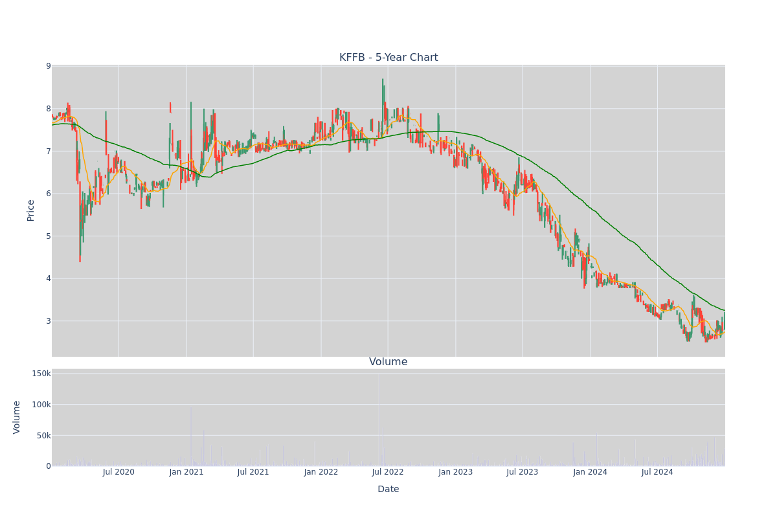Click the 'Jul 2023' date tick label
777x518 pixels.
(523, 472)
